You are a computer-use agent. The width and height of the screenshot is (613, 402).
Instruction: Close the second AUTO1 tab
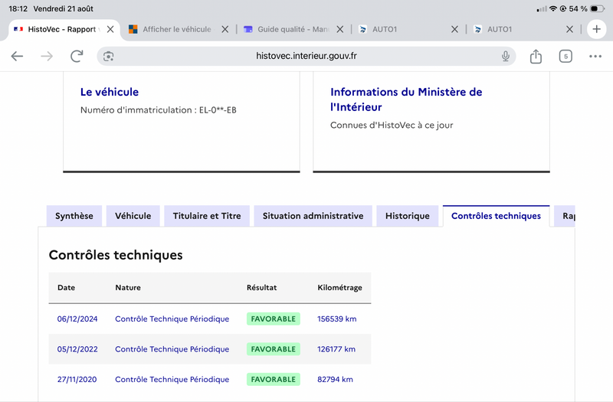coord(569,29)
